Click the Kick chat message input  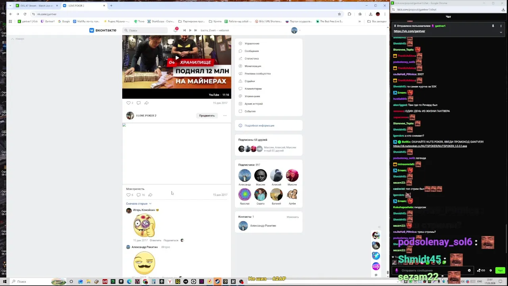pos(433,271)
